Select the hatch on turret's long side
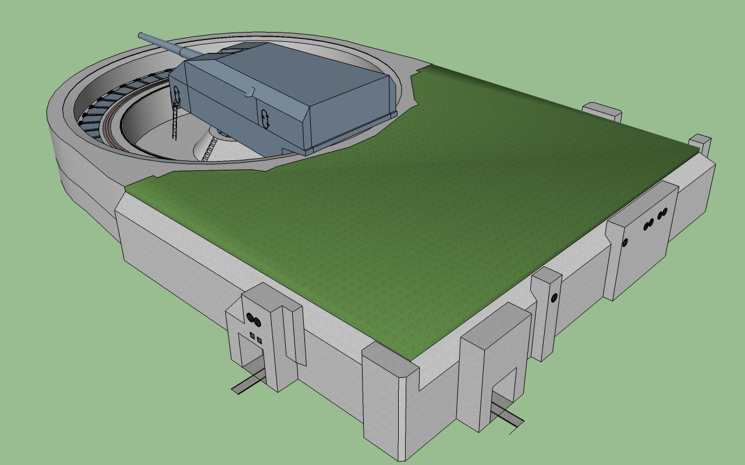This screenshot has width=745, height=465. pyautogui.click(x=265, y=119)
